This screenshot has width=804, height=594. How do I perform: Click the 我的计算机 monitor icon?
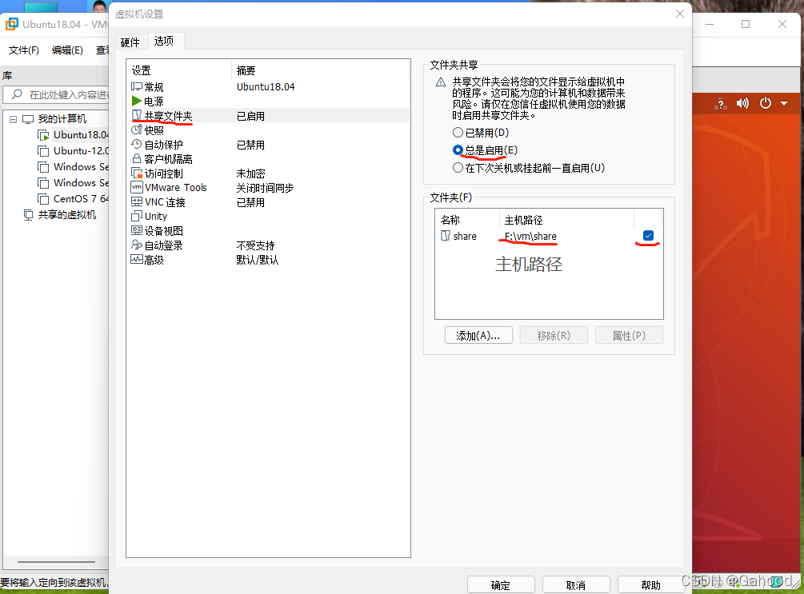[x=28, y=119]
